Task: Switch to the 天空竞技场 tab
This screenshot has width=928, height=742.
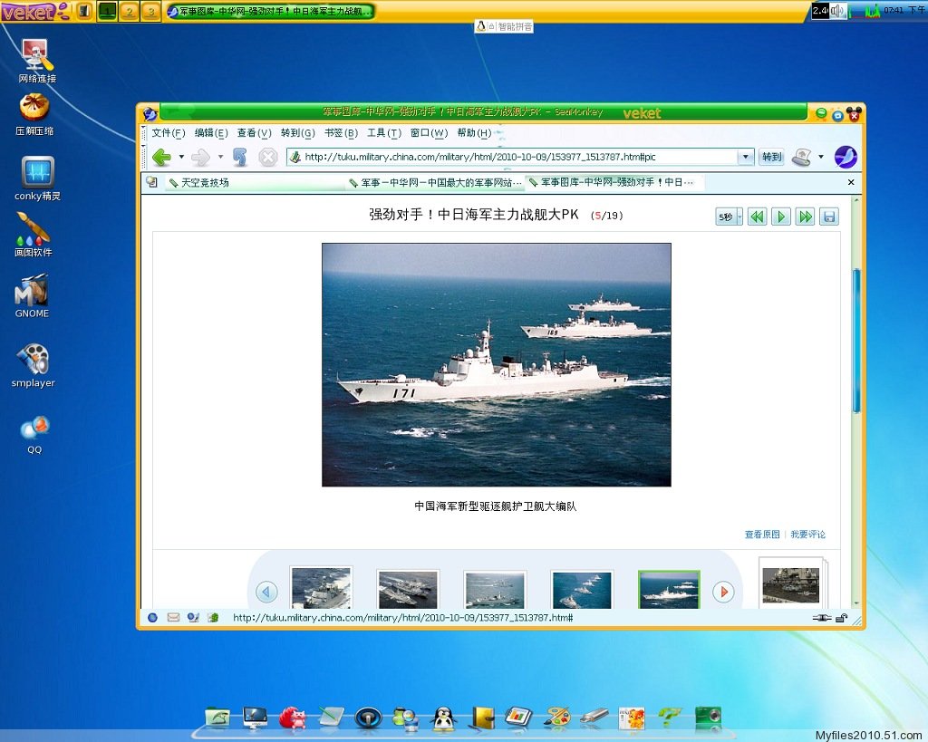Action: [255, 183]
